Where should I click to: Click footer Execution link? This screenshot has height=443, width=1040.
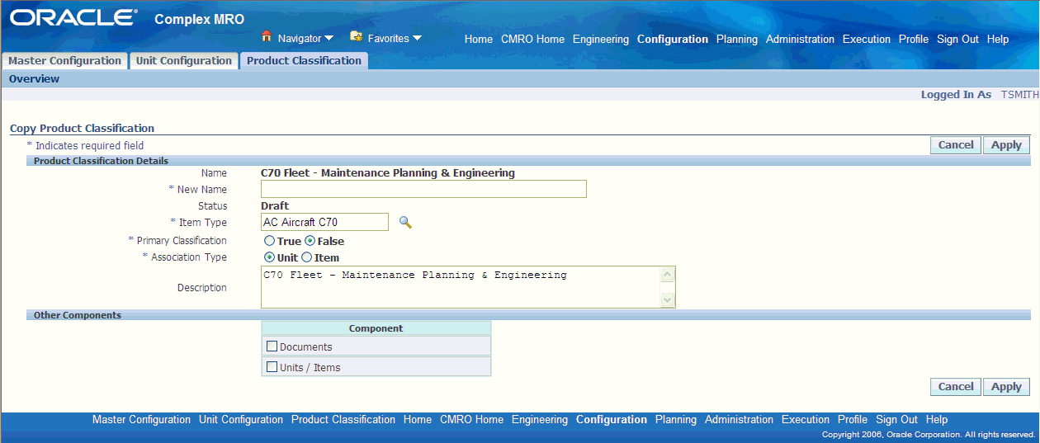tap(806, 420)
